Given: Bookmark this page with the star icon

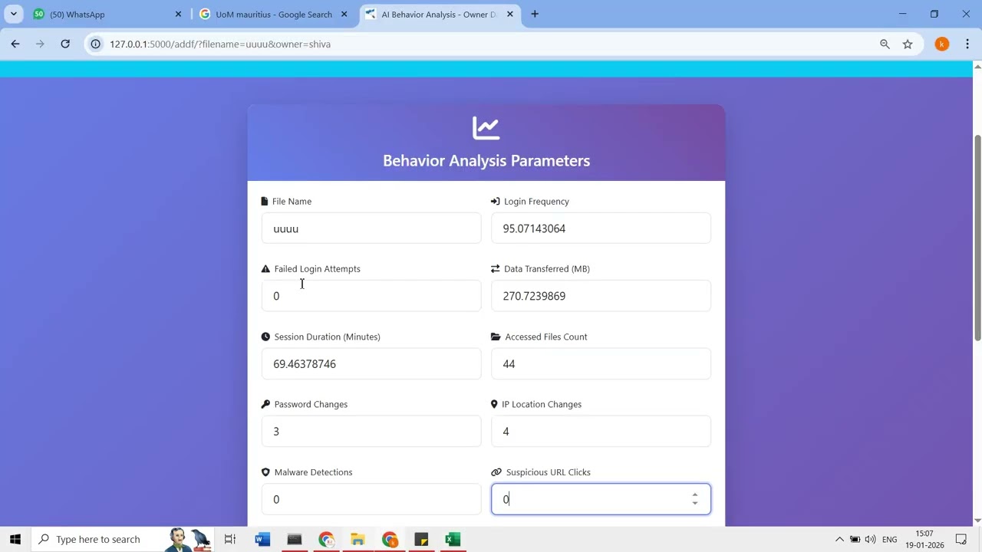Looking at the screenshot, I should 908,44.
